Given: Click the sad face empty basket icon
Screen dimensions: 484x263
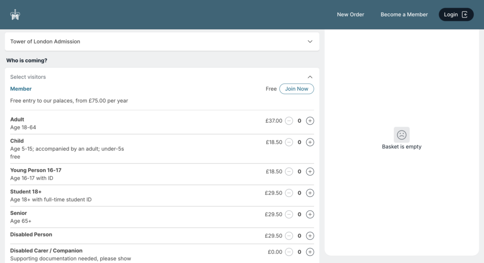Looking at the screenshot, I should 402,135.
